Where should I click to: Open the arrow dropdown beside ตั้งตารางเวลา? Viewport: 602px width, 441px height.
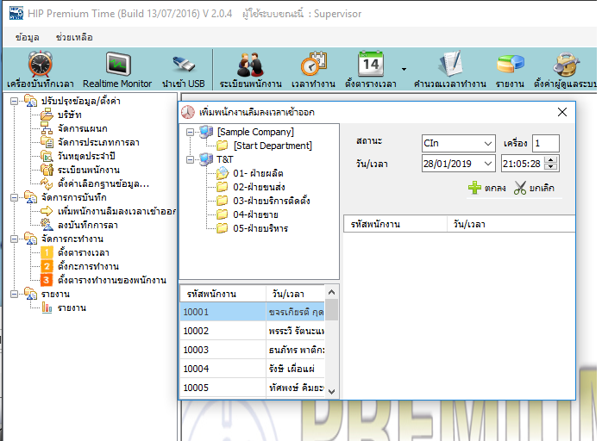pyautogui.click(x=404, y=70)
